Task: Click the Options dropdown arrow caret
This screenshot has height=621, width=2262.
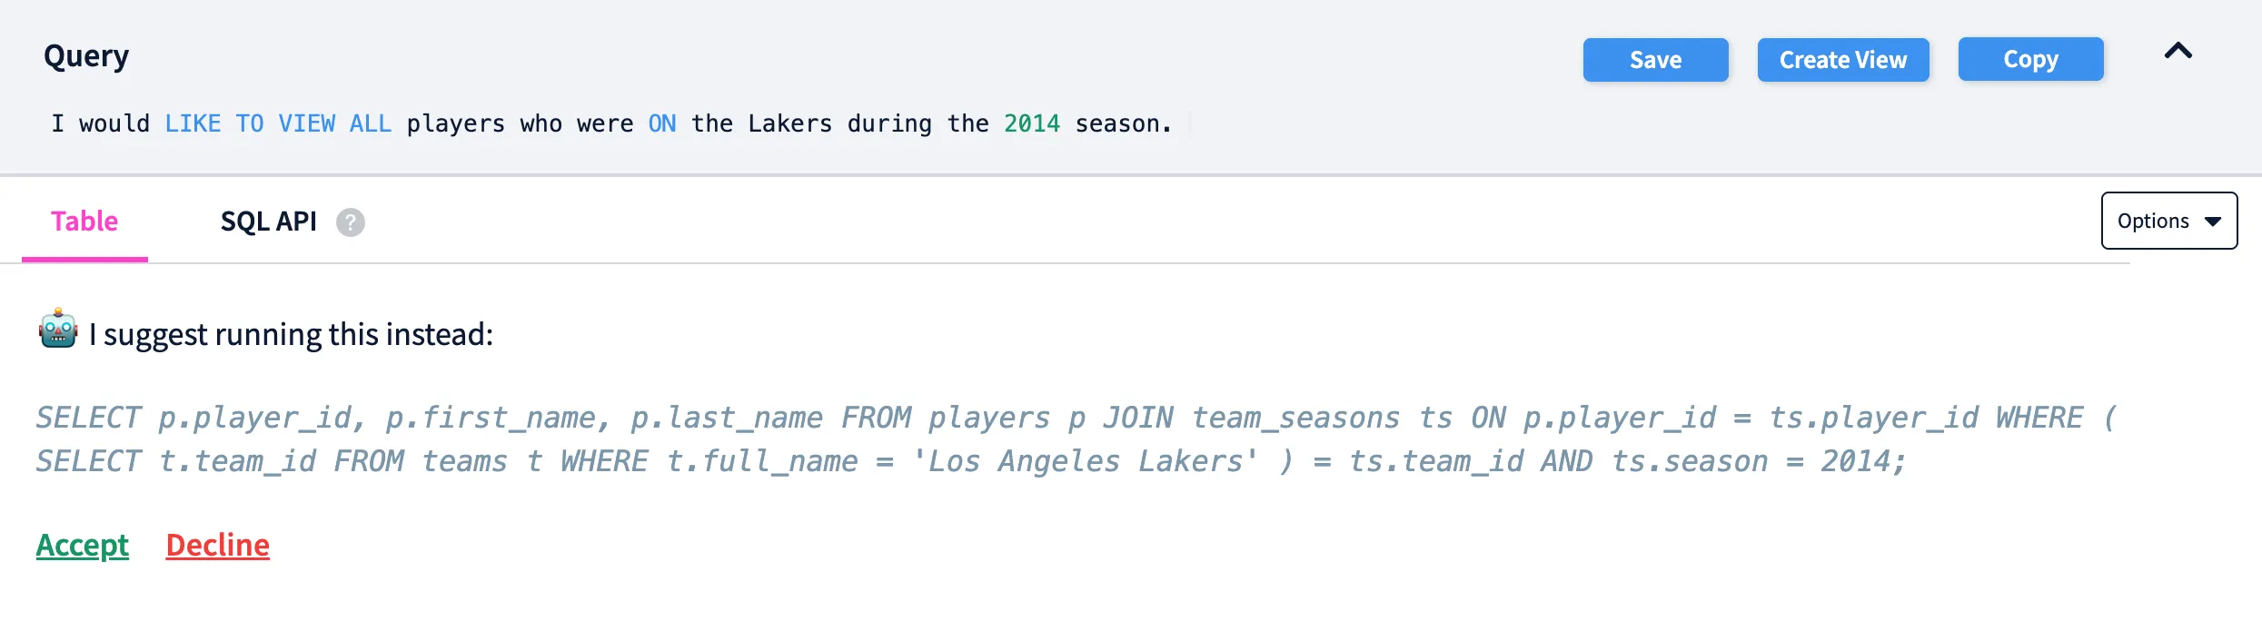Action: 2213,222
